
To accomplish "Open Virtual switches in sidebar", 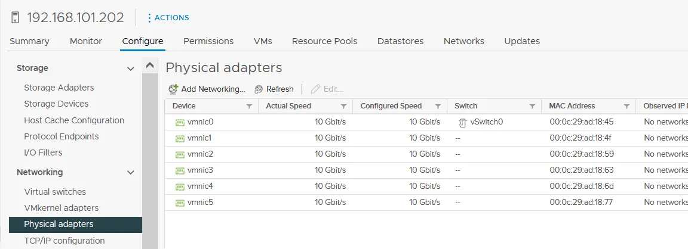I will click(x=55, y=192).
